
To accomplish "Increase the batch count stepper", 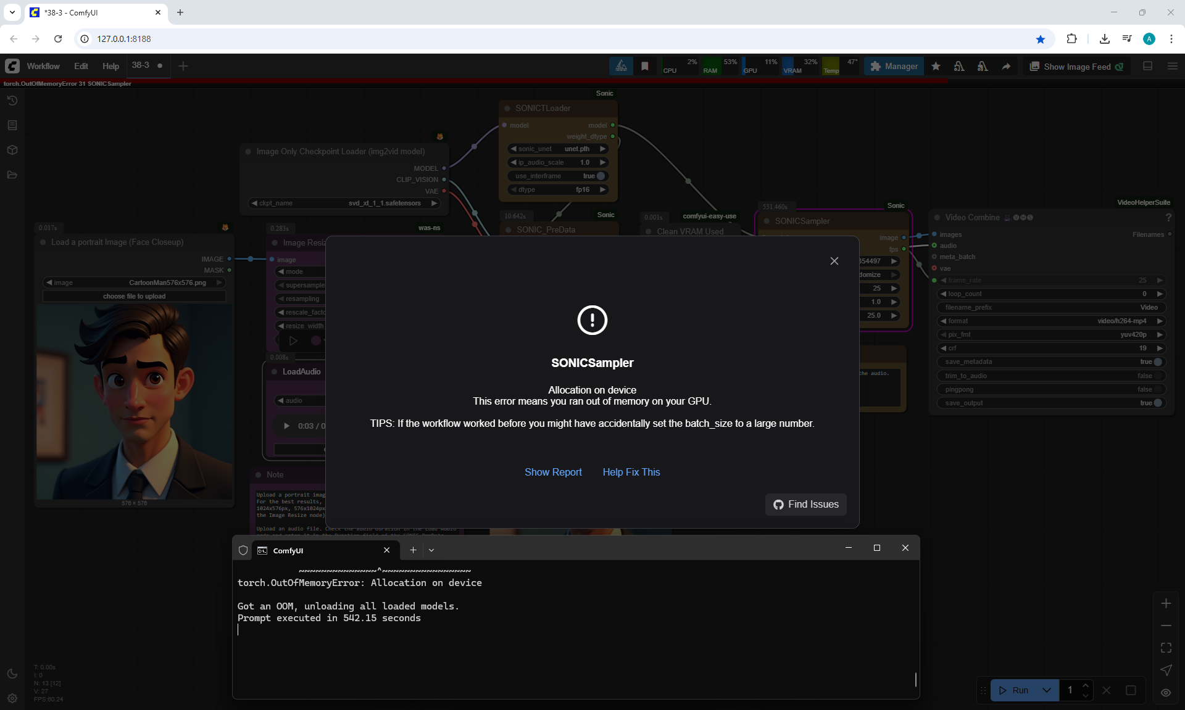I will pos(1086,685).
